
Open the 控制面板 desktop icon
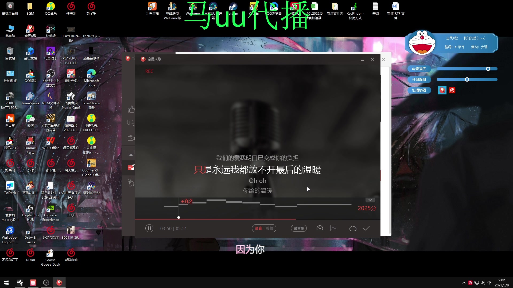click(x=10, y=76)
